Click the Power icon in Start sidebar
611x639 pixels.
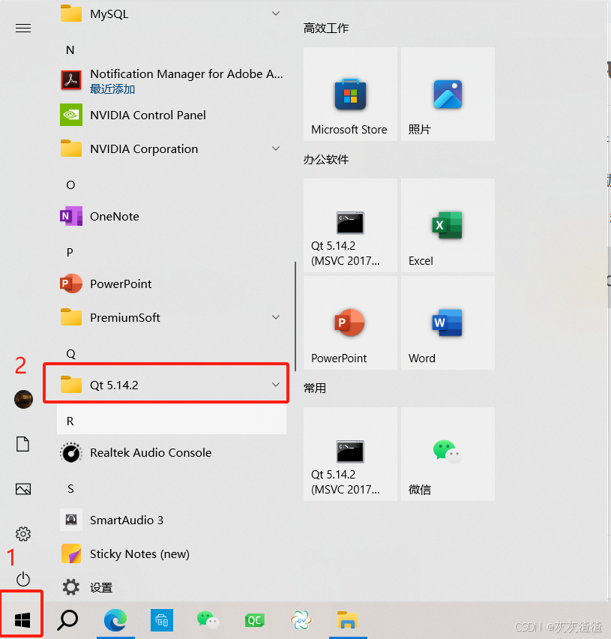[x=23, y=579]
